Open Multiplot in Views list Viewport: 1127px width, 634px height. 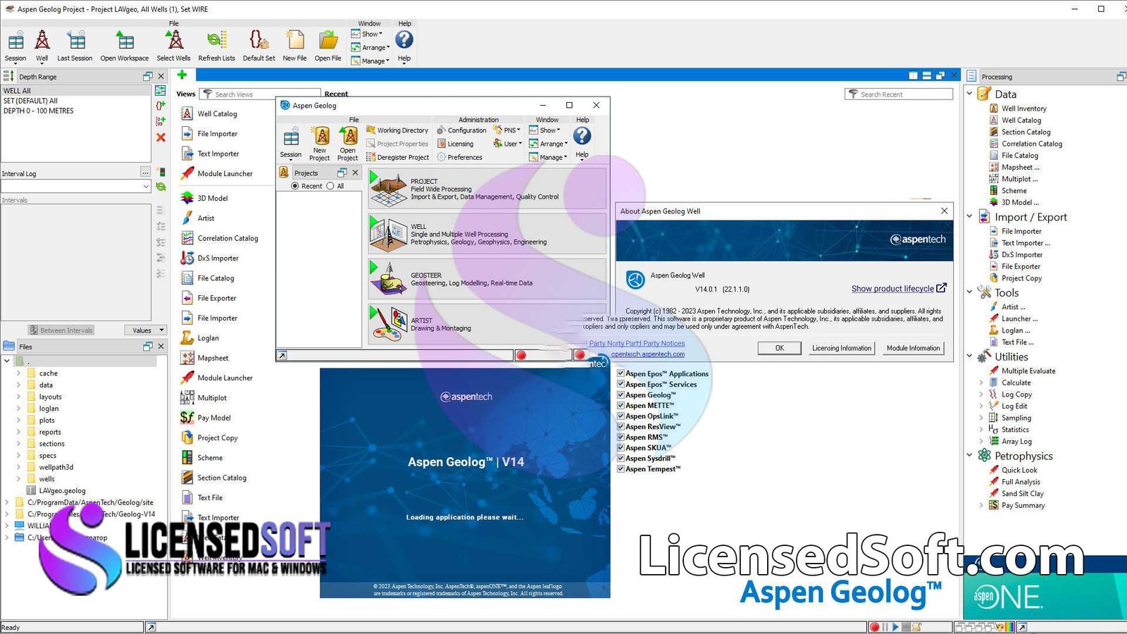212,398
